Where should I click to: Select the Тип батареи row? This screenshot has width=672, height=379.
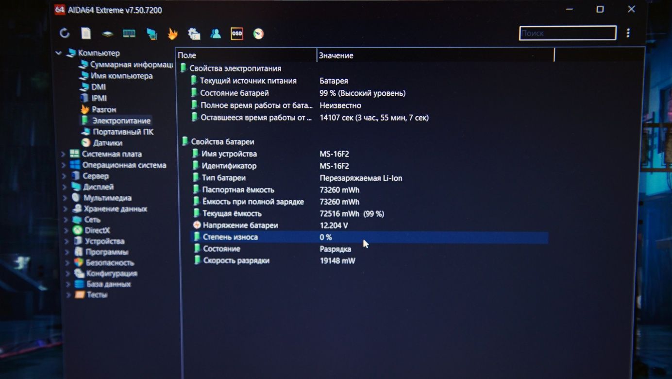pos(369,178)
